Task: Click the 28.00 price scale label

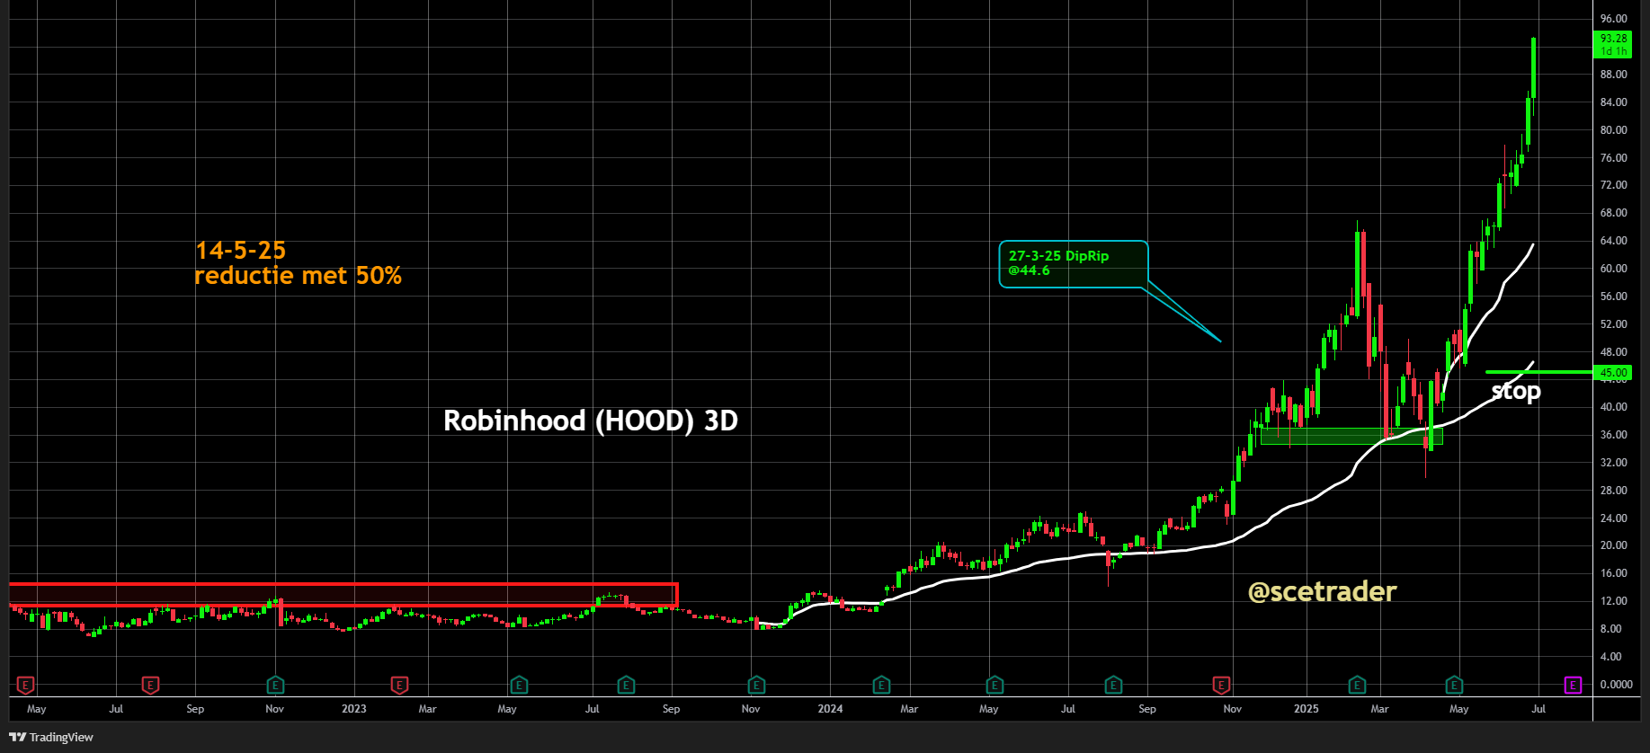Action: click(1614, 491)
